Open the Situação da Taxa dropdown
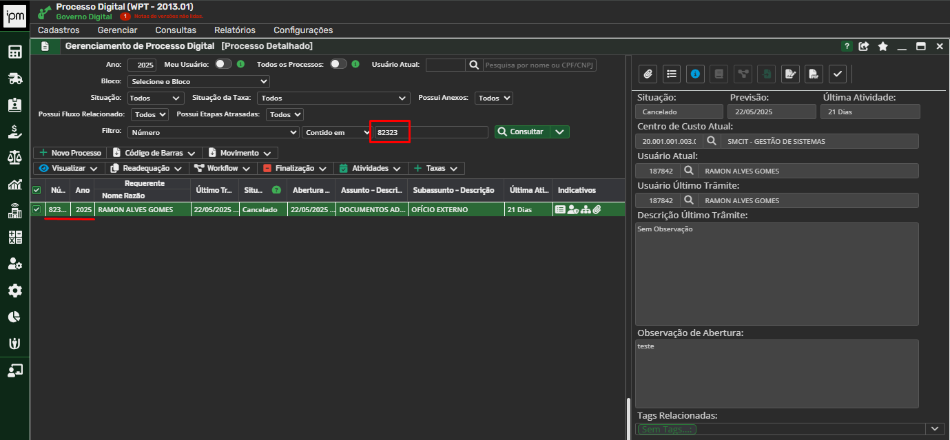Screen dimensions: 950x440 coord(333,98)
